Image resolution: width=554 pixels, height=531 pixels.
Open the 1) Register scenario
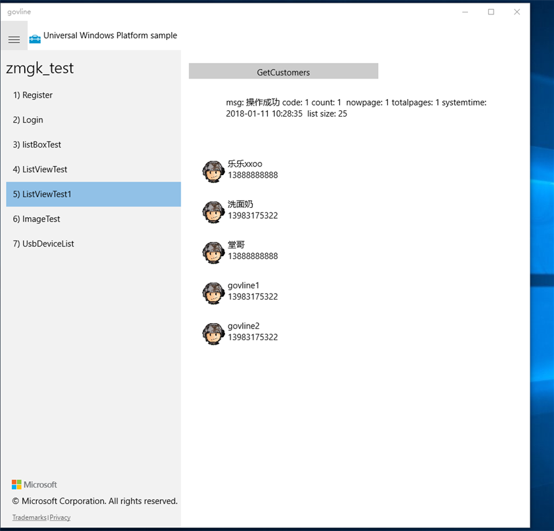click(94, 95)
